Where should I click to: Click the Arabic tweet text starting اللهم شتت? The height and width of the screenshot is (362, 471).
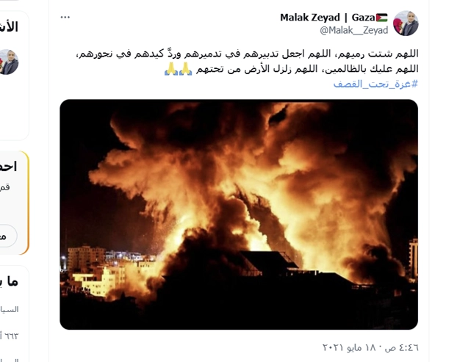(x=246, y=54)
